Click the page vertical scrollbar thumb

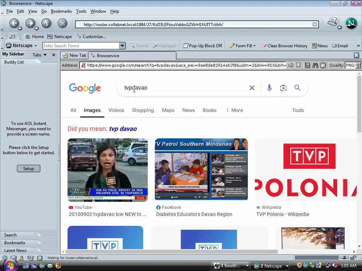point(359,103)
